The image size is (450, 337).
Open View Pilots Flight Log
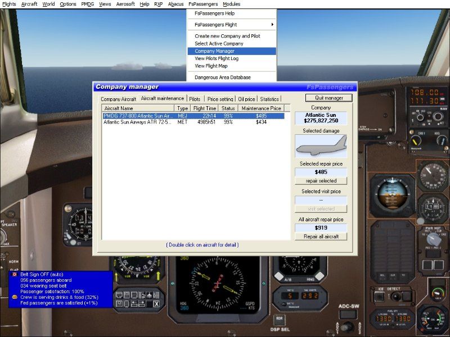(232, 58)
